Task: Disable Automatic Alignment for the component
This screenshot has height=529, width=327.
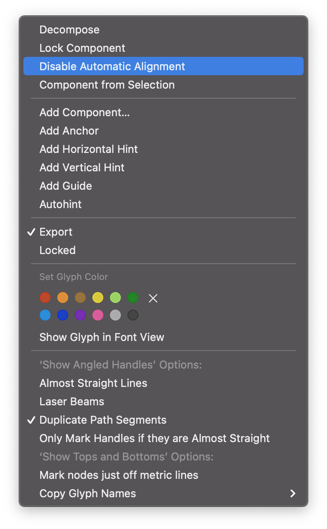Action: coord(112,67)
